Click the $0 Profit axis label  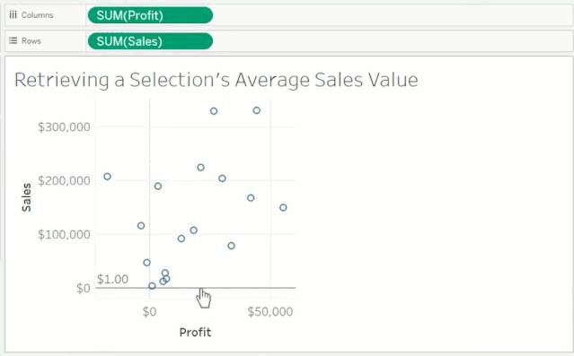(x=149, y=311)
